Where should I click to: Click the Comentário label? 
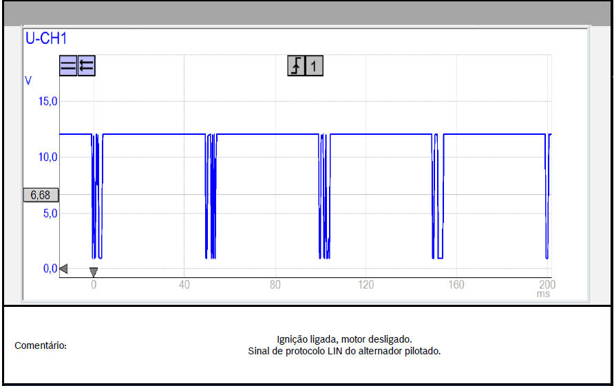click(41, 345)
